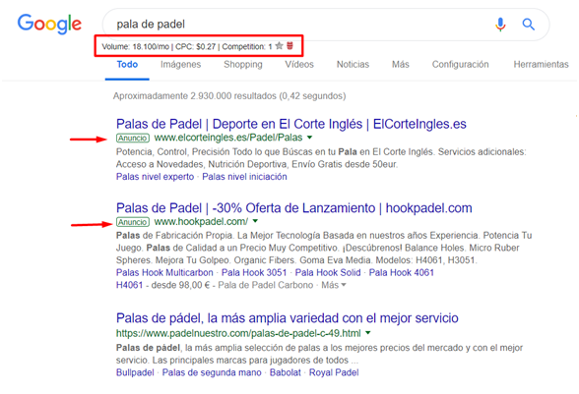579x394 pixels.
Task: Click the CPC: $0.27 text
Action: point(195,46)
